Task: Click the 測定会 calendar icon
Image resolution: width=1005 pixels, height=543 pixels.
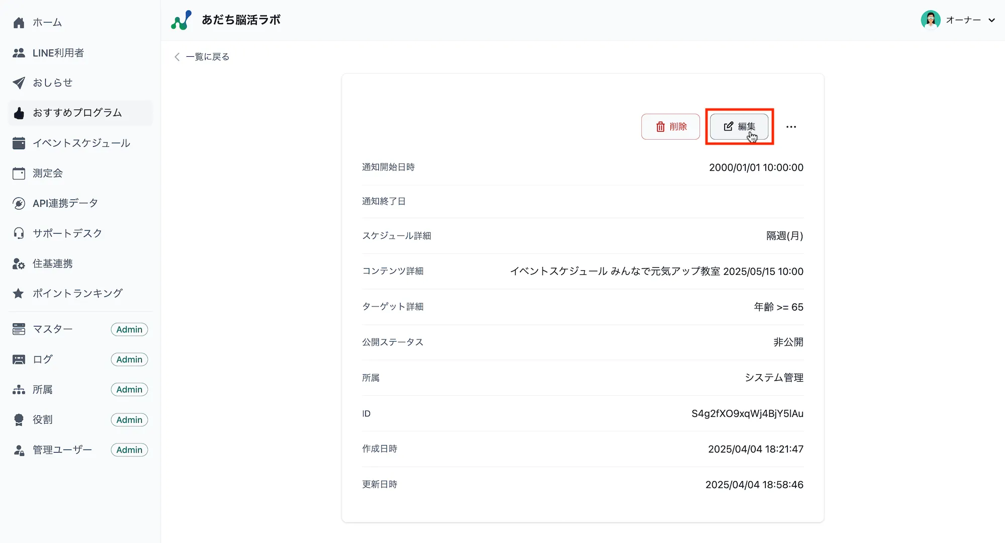Action: click(x=19, y=173)
